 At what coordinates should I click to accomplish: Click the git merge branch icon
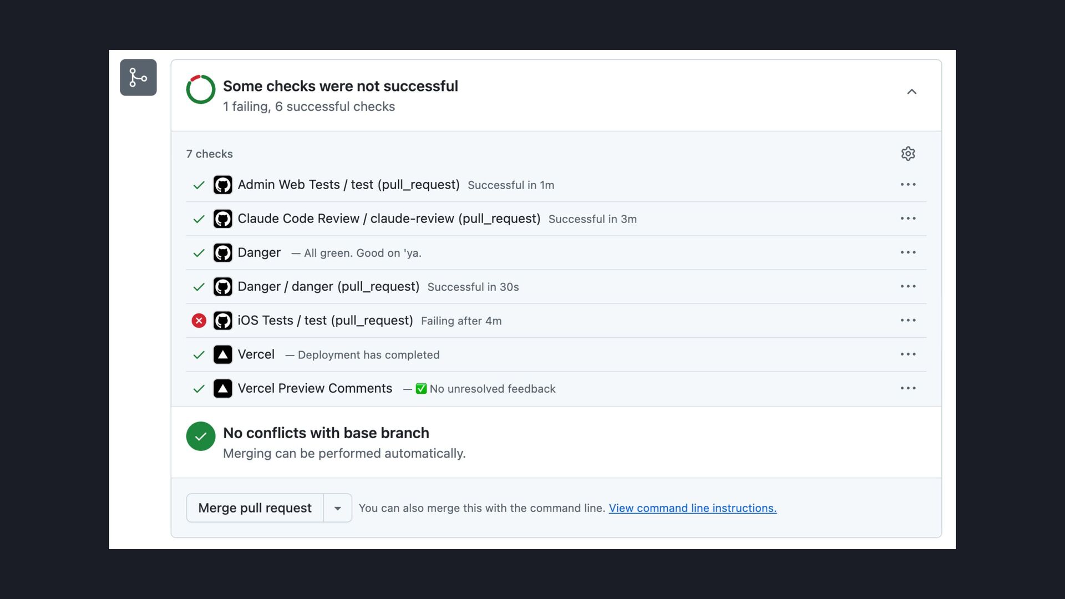pos(138,78)
